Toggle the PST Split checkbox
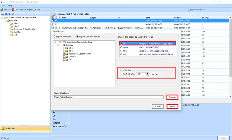This screenshot has height=140, width=232. click(121, 70)
